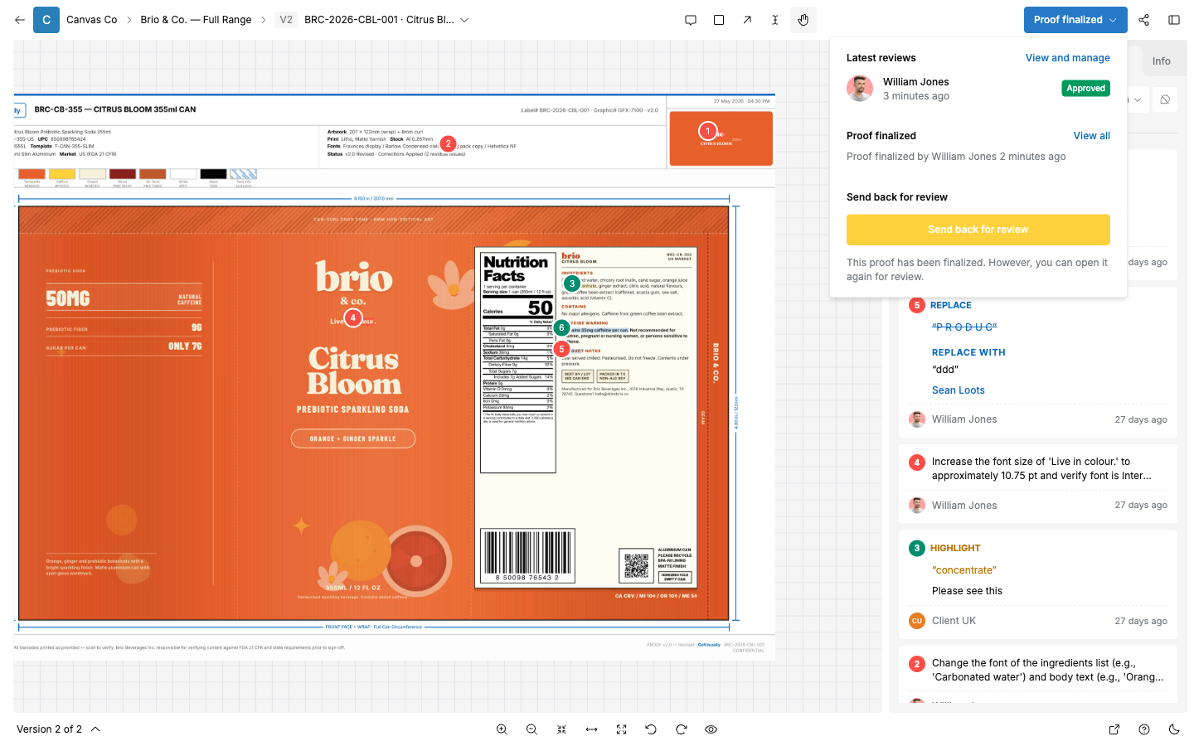Open comment 4 about 'Live in colour.' font
The width and height of the screenshot is (1194, 746).
click(x=1038, y=483)
